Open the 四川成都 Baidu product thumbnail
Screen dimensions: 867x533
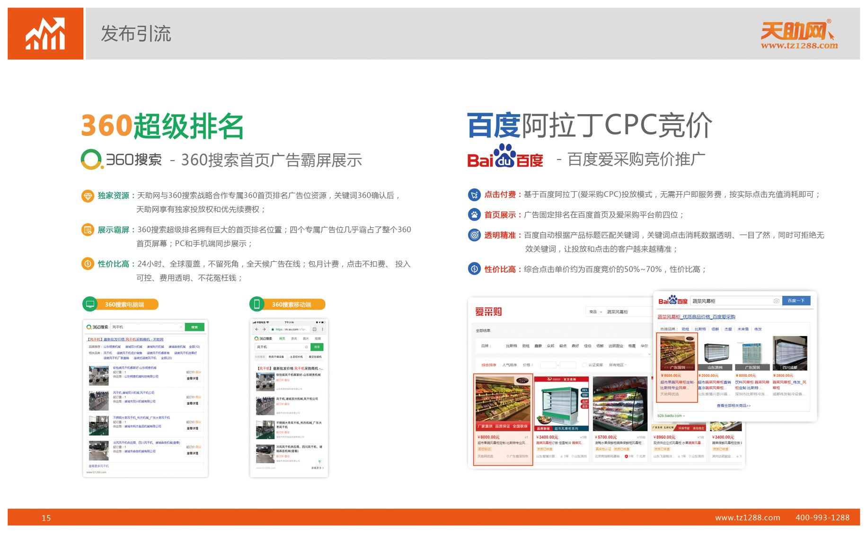[x=790, y=353]
